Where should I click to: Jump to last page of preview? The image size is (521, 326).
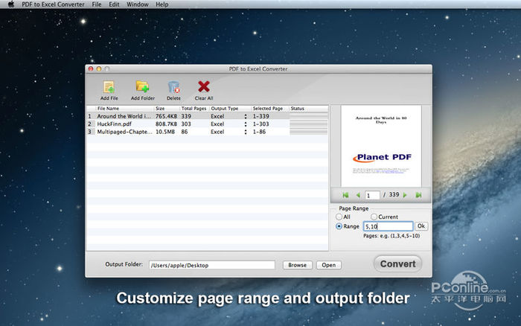pyautogui.click(x=418, y=195)
